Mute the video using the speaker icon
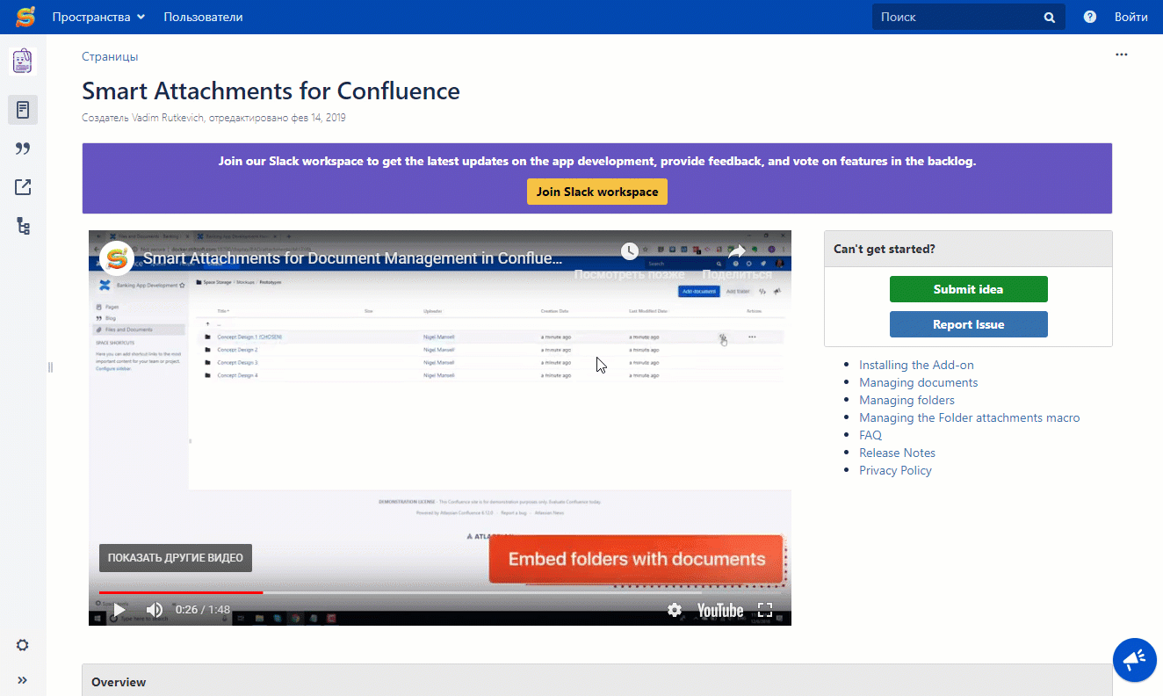Image resolution: width=1163 pixels, height=696 pixels. [x=155, y=609]
